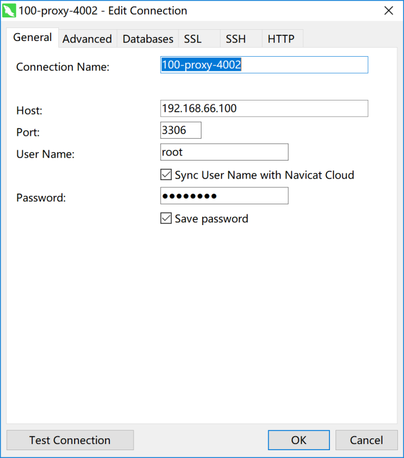404x458 pixels.
Task: Click the "Port:" label
Action: [28, 132]
